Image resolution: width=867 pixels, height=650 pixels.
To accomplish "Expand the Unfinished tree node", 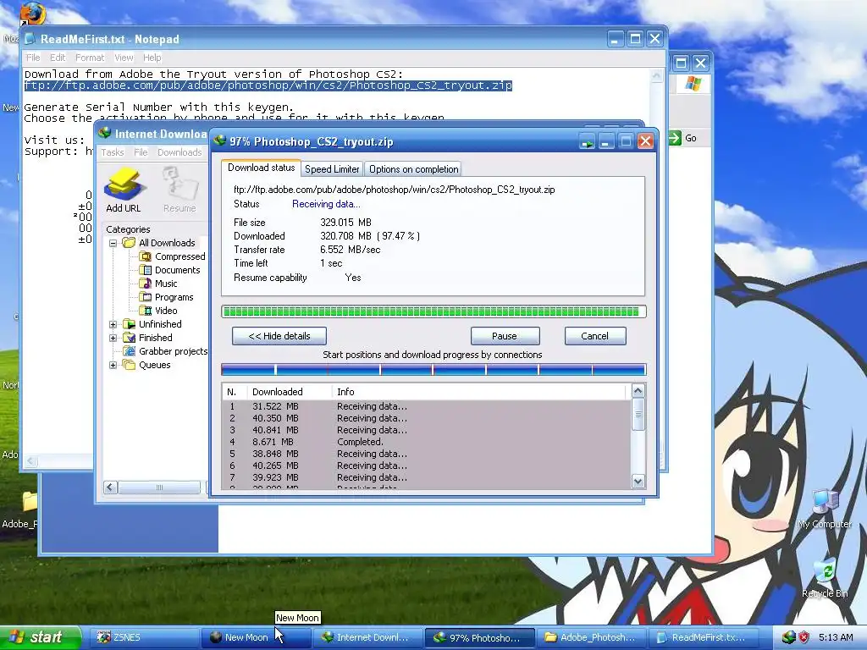I will [x=113, y=324].
